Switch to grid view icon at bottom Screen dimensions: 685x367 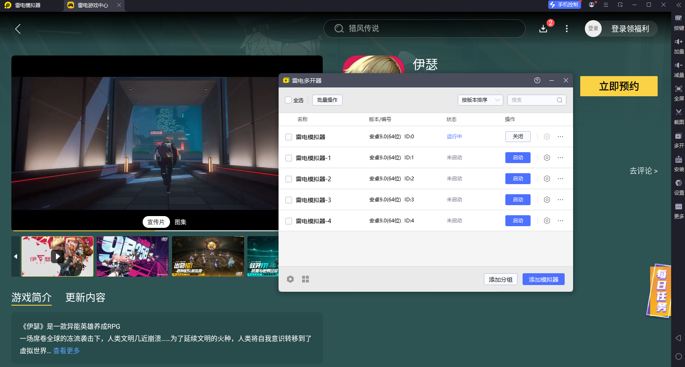(x=305, y=279)
